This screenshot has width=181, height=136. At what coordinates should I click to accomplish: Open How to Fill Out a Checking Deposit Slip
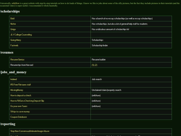27,101
